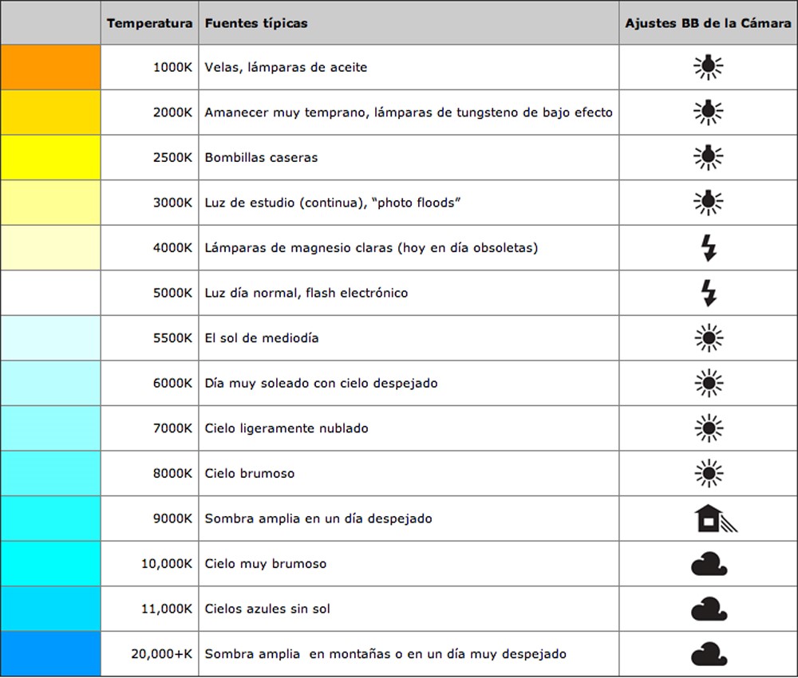Click the shade house icon for 9000K
The image size is (798, 678).
[x=715, y=518]
